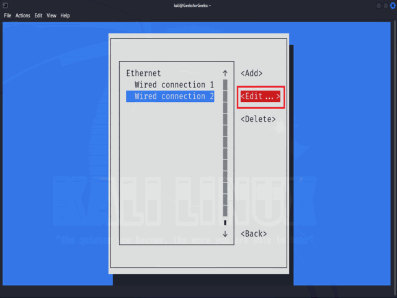Image resolution: width=397 pixels, height=298 pixels.
Task: Select Wired connection 1 in the list
Action: (174, 84)
